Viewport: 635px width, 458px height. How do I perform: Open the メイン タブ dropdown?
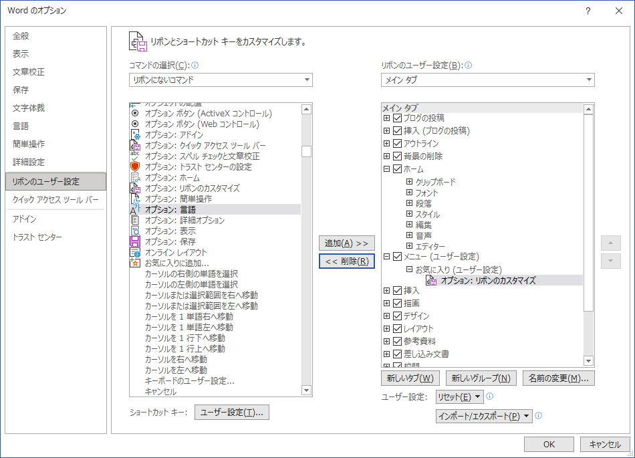(x=487, y=80)
